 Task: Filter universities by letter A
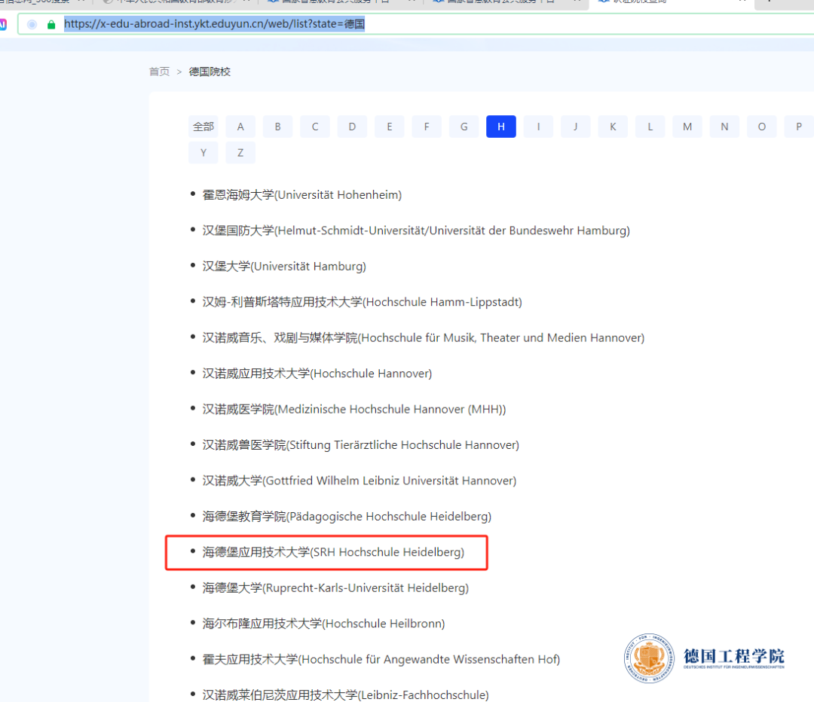(x=240, y=127)
